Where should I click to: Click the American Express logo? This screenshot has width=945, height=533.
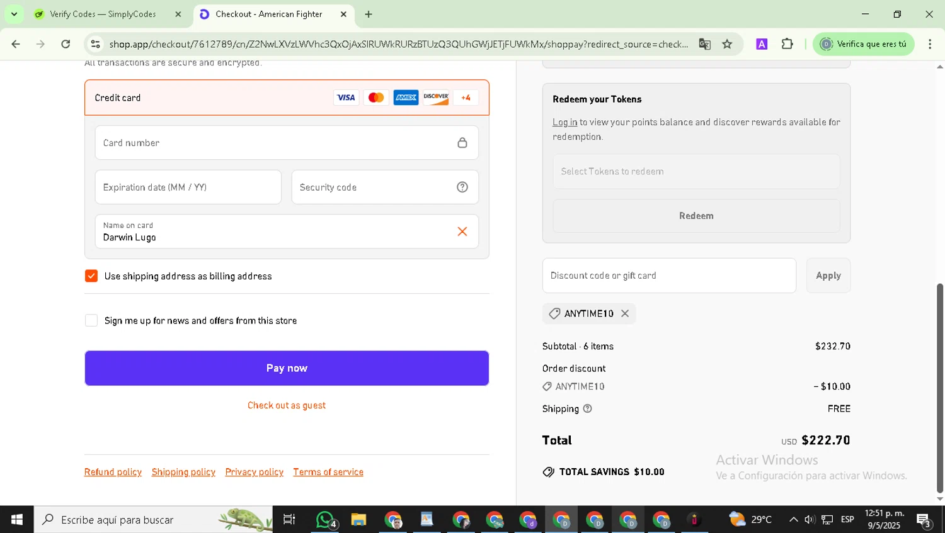[406, 98]
